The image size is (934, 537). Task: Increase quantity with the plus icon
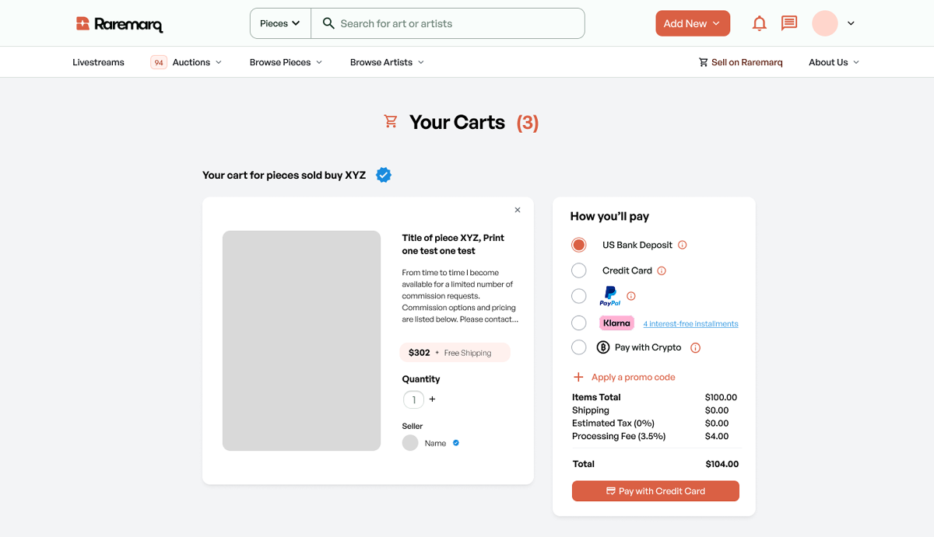tap(433, 399)
